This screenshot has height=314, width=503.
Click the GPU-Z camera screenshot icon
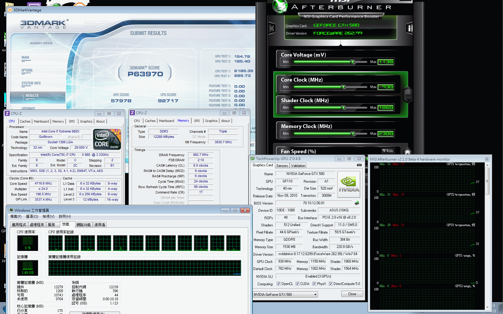pyautogui.click(x=359, y=165)
